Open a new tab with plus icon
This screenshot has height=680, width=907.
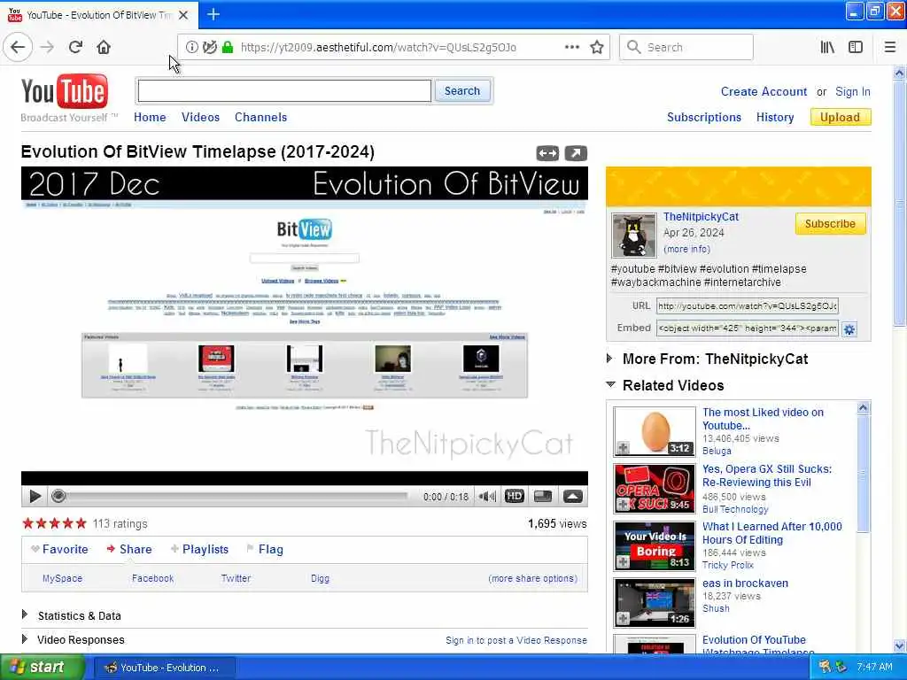point(213,14)
